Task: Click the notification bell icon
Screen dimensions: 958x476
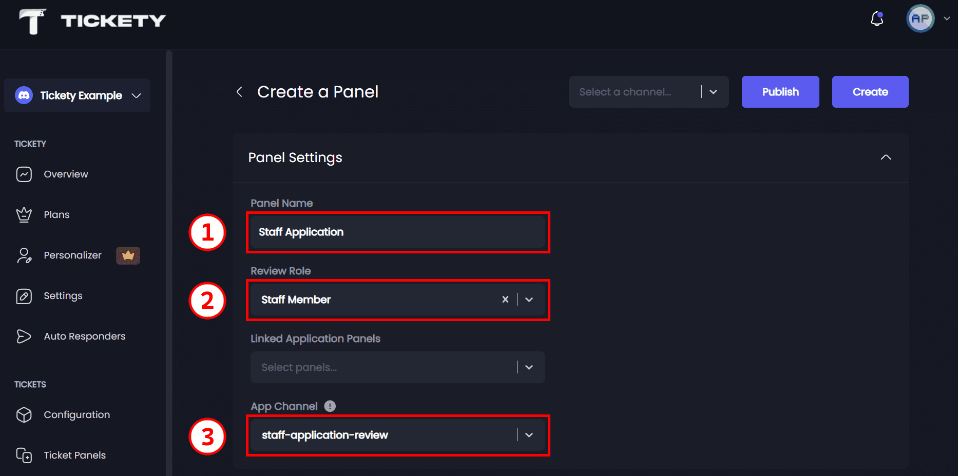Action: [x=877, y=18]
